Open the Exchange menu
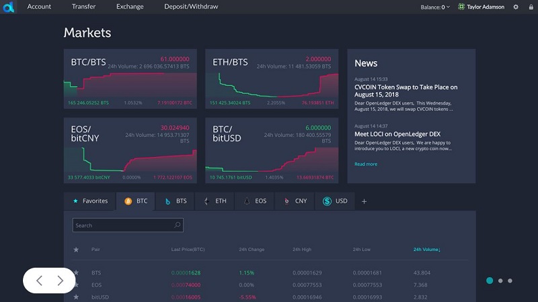The height and width of the screenshot is (302, 538). click(x=130, y=7)
